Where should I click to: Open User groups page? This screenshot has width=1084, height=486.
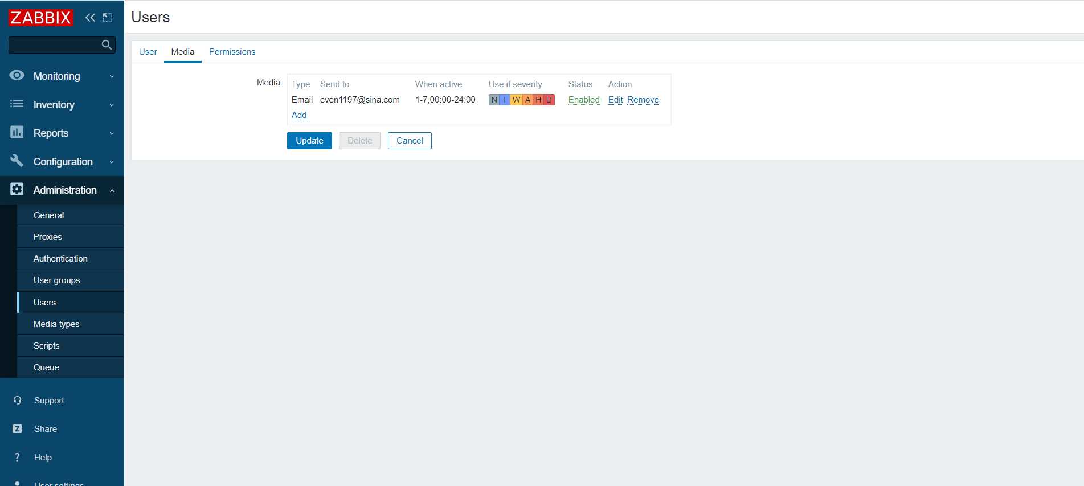tap(71, 280)
